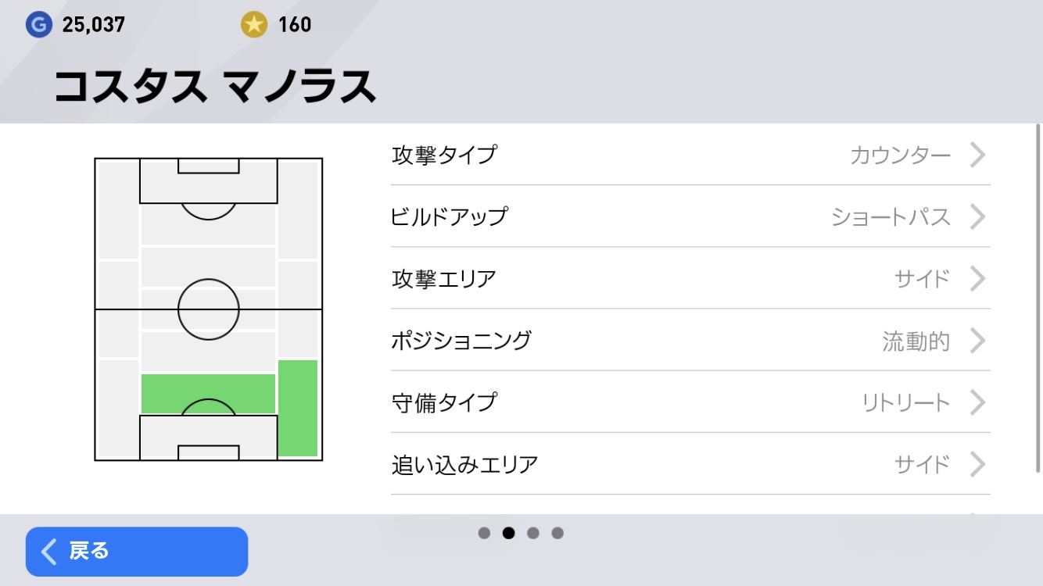Select the カウンター attack type value
The height and width of the screenshot is (586, 1043).
[900, 155]
